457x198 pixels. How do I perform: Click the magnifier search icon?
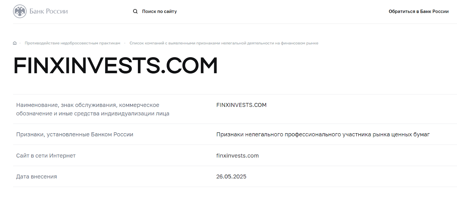click(x=135, y=11)
